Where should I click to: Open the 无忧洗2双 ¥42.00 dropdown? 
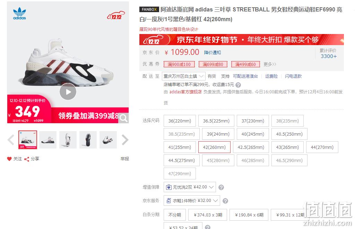pos(190,187)
